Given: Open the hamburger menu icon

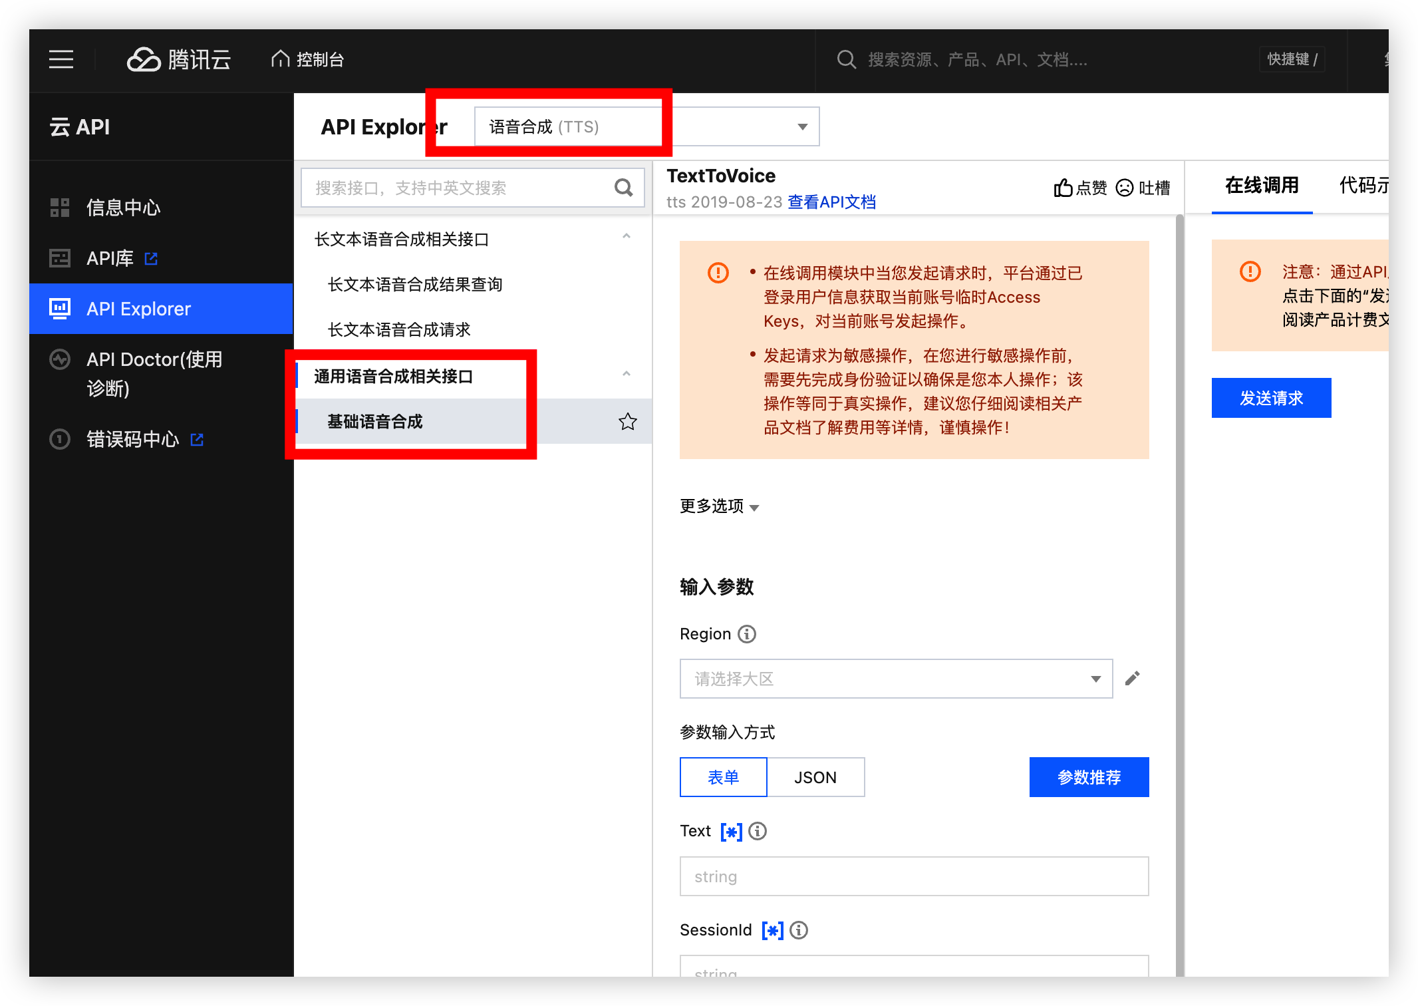Looking at the screenshot, I should coord(61,59).
